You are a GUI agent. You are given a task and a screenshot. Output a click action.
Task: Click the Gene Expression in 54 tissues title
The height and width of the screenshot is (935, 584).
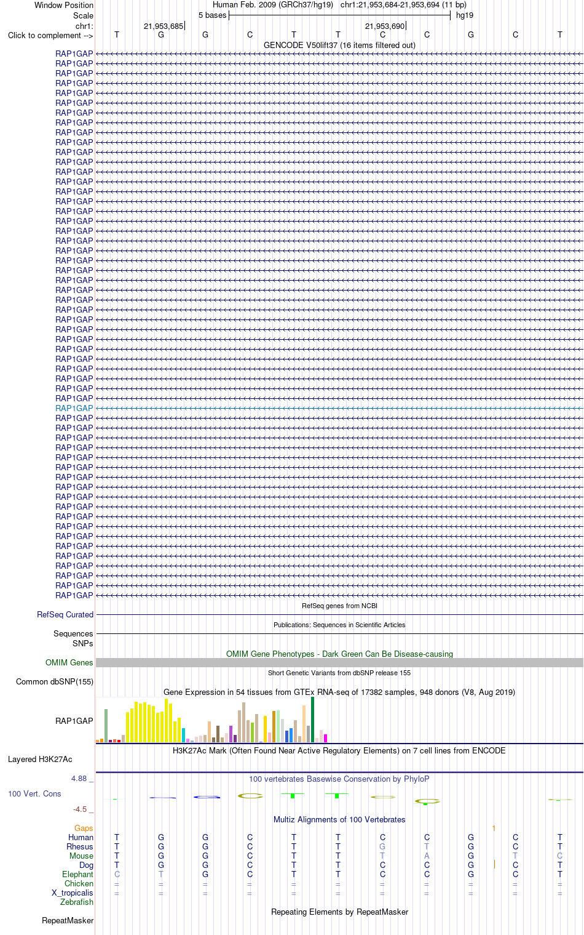(x=339, y=692)
